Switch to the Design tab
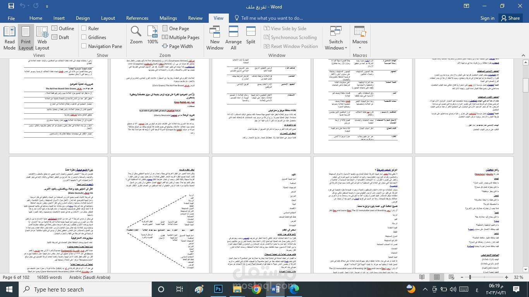 pyautogui.click(x=82, y=18)
